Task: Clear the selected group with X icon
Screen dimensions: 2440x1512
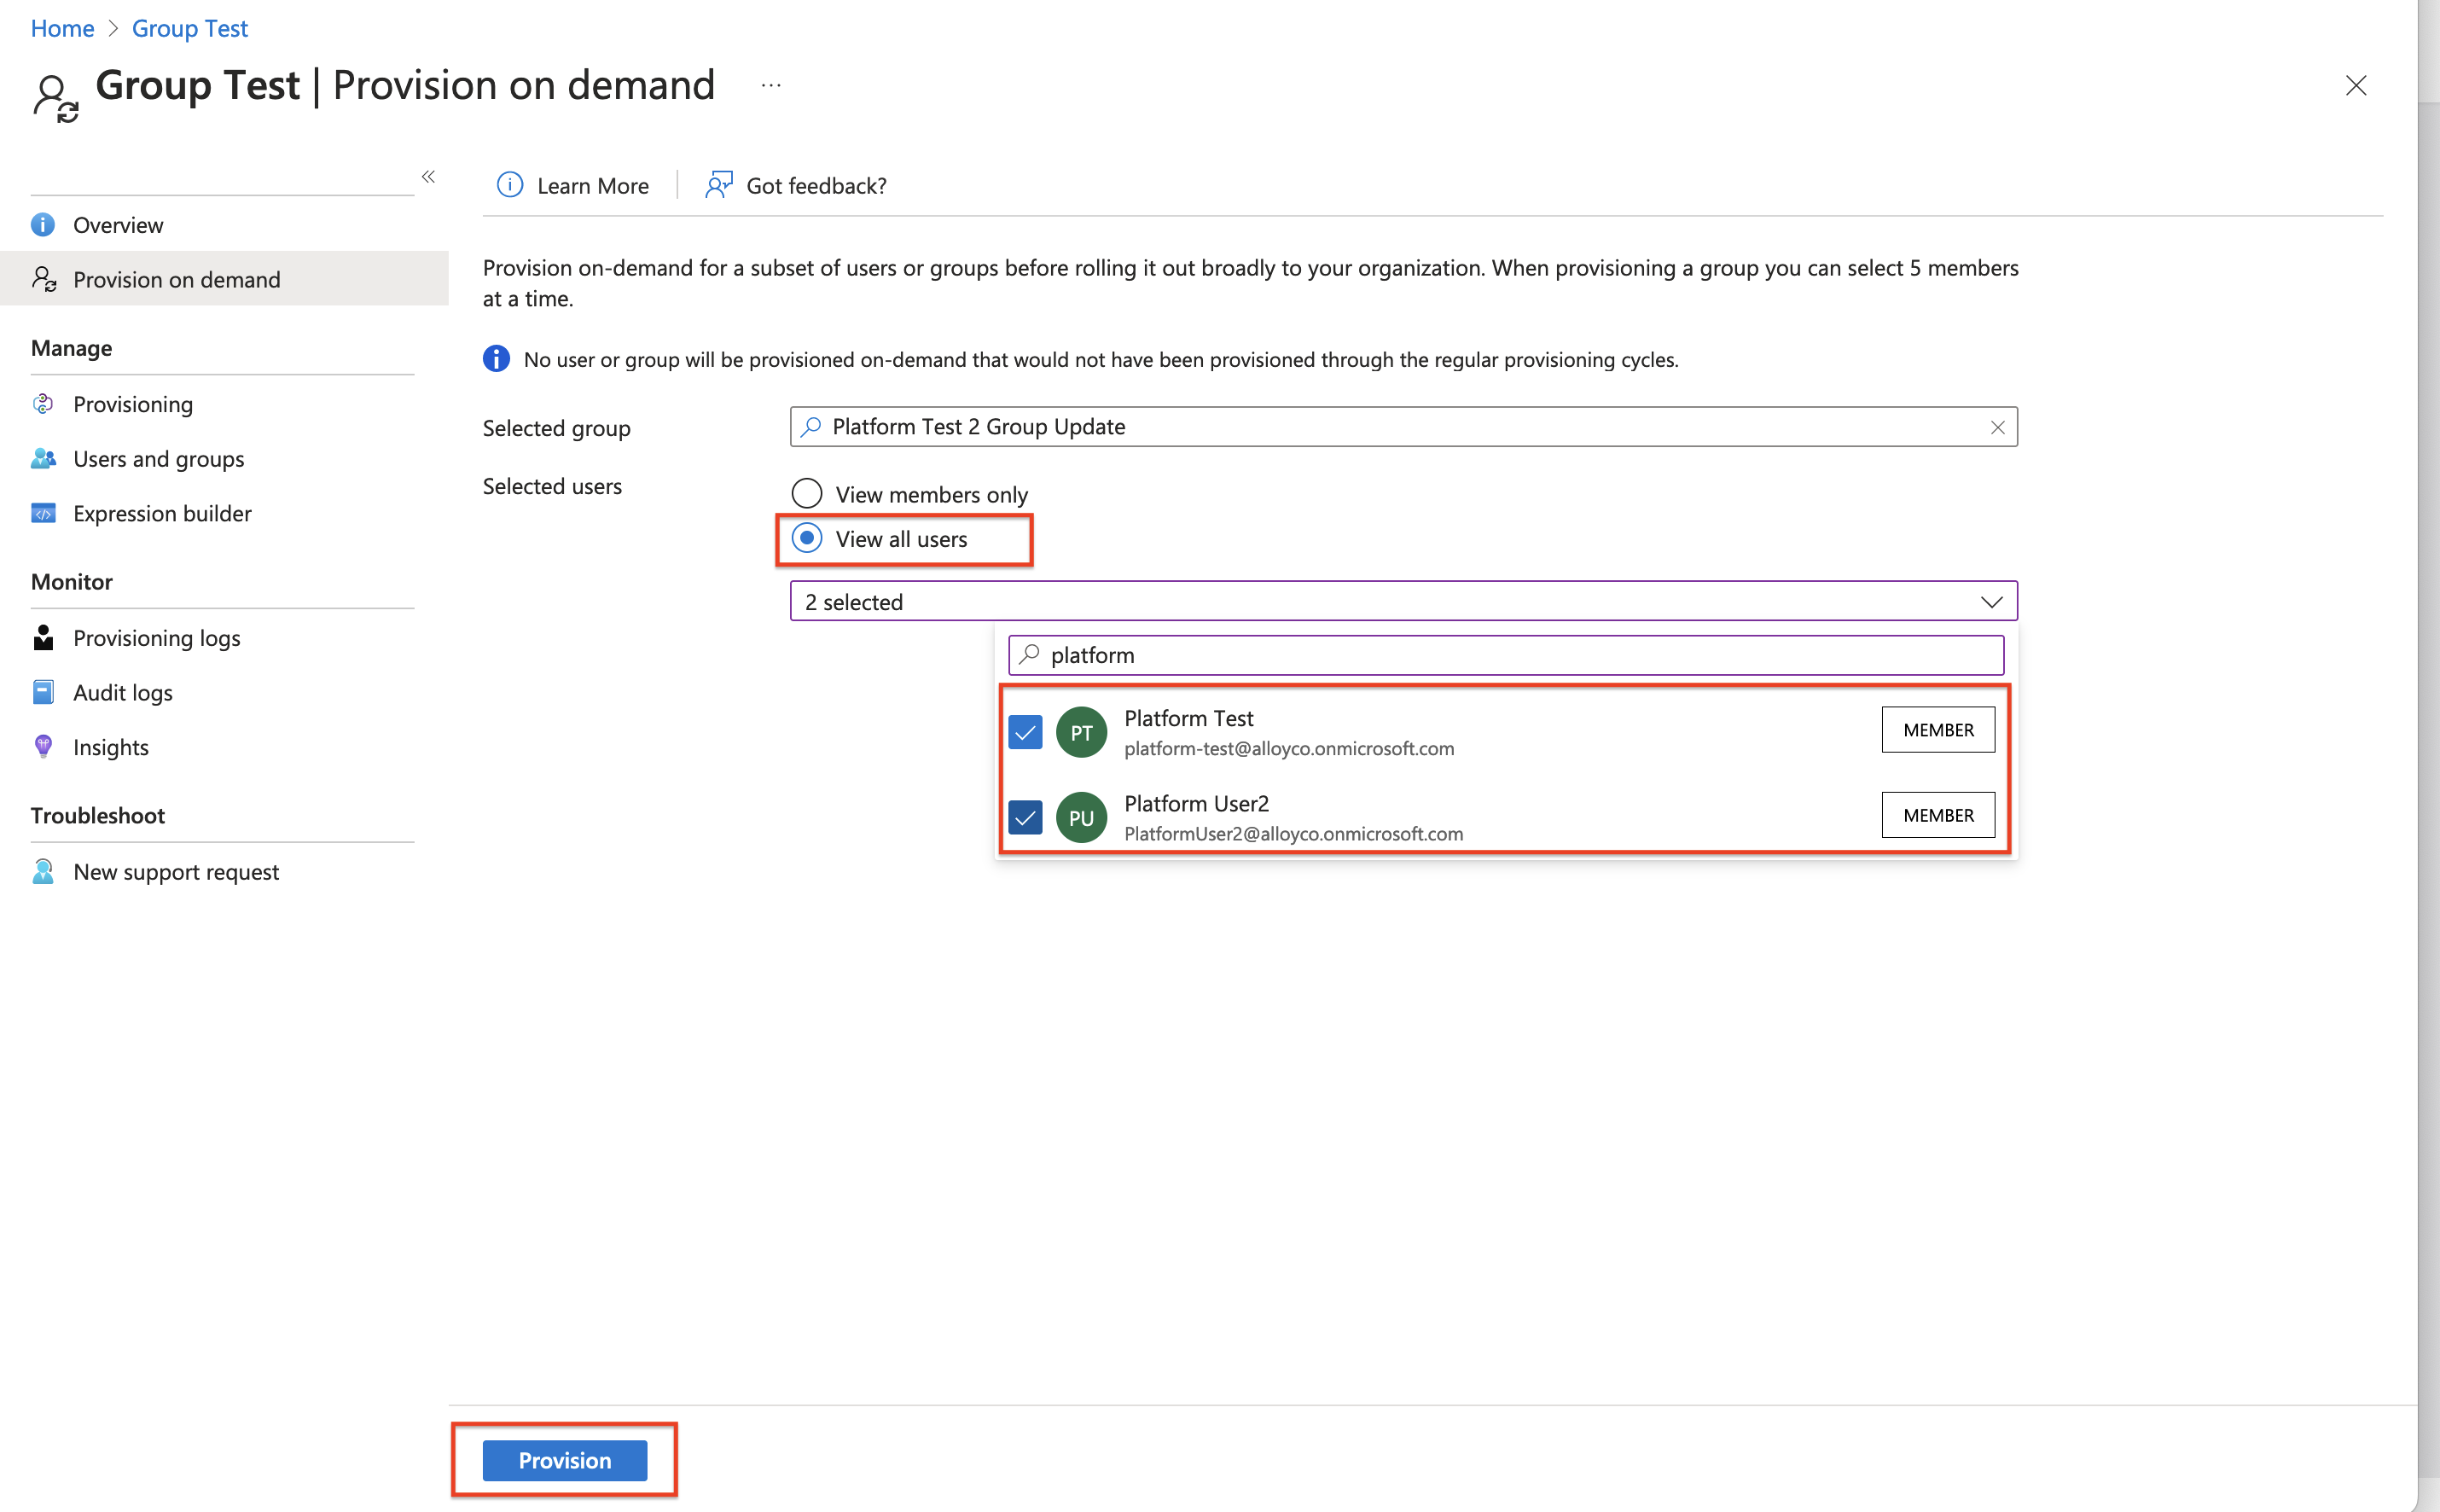Action: 1997,427
